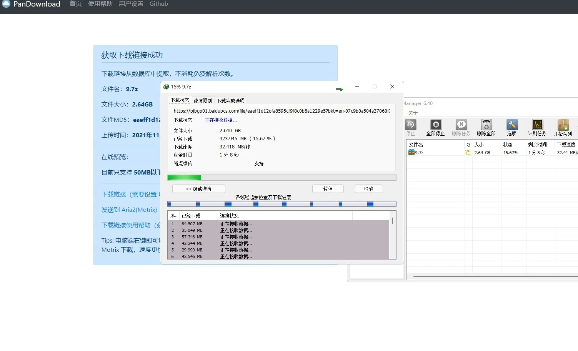Viewport: 578px width, 351px height.
Task: Switch to the 下载完成选项 tab
Action: coord(231,101)
